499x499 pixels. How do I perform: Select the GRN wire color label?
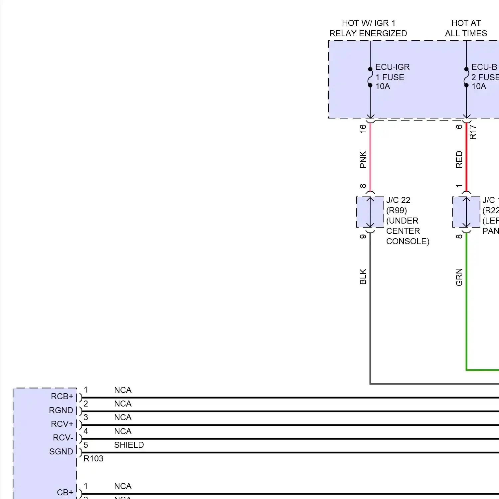pyautogui.click(x=459, y=277)
